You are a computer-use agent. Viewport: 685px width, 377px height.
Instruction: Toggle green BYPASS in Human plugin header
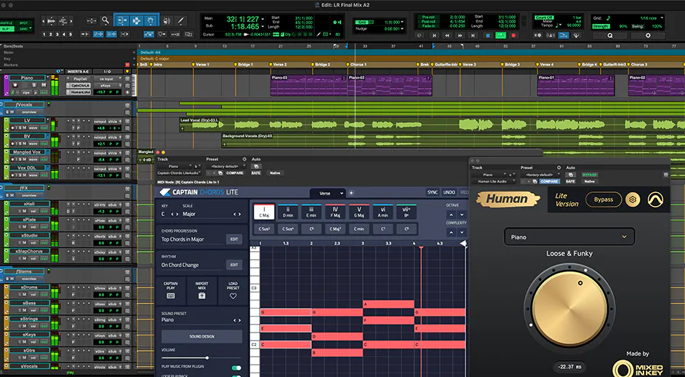[590, 175]
